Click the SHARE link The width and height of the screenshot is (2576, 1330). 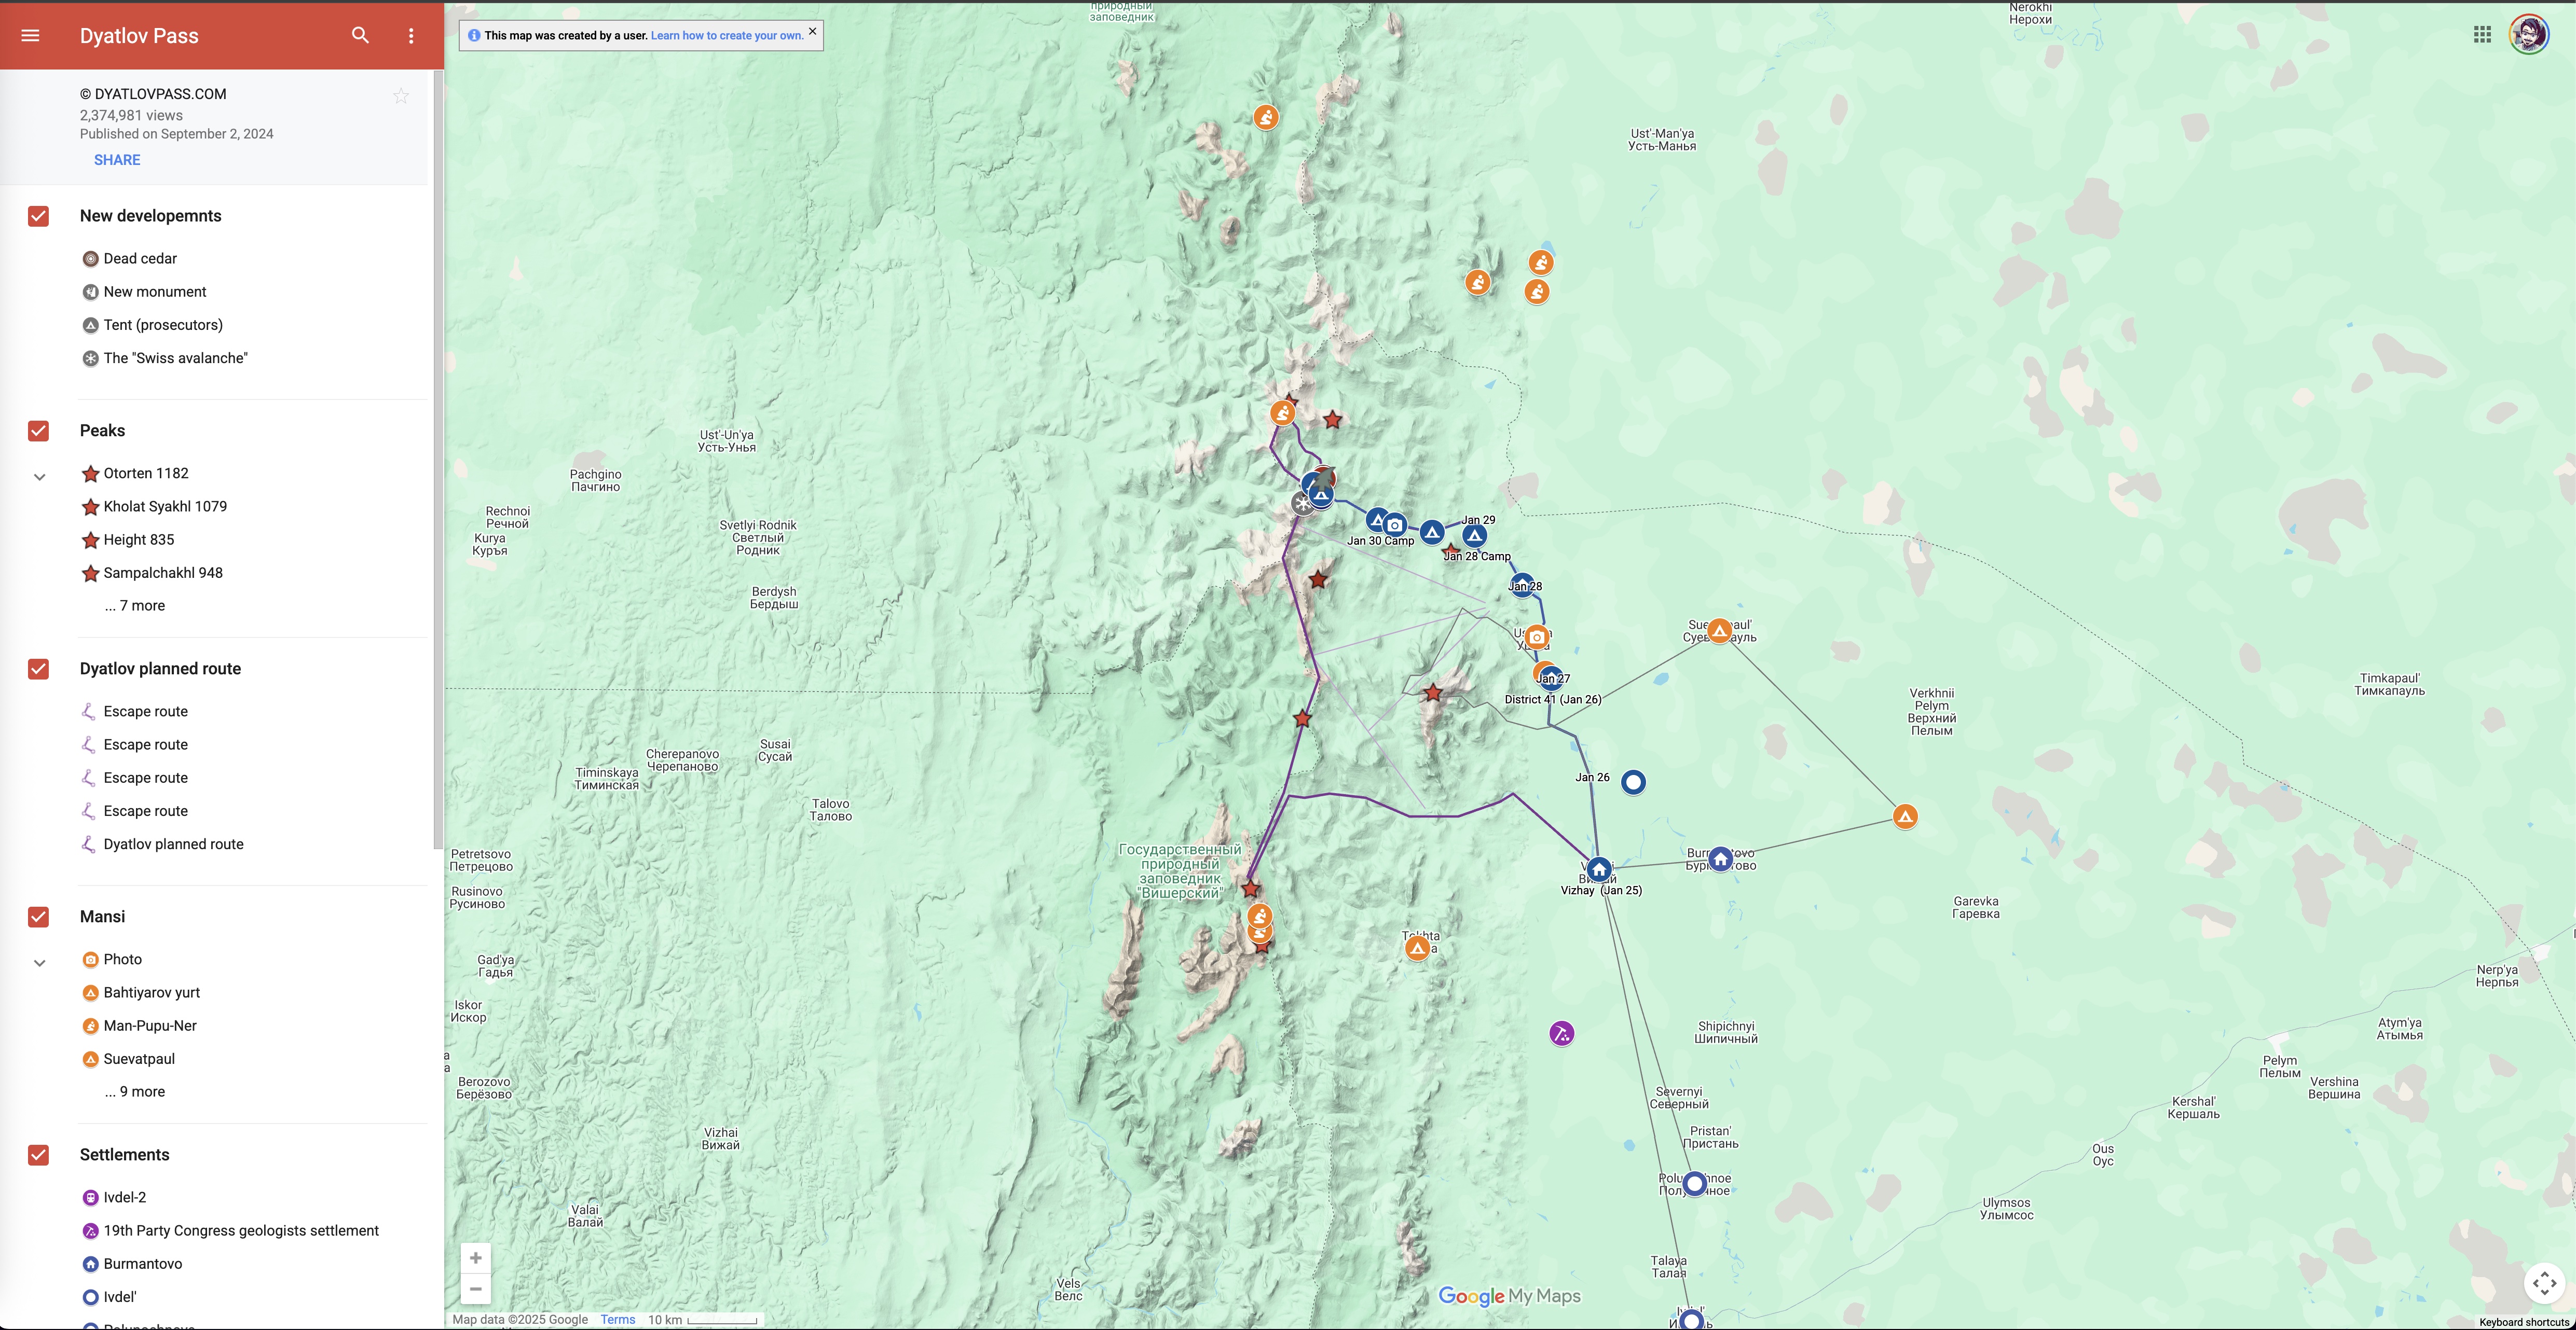pos(117,160)
